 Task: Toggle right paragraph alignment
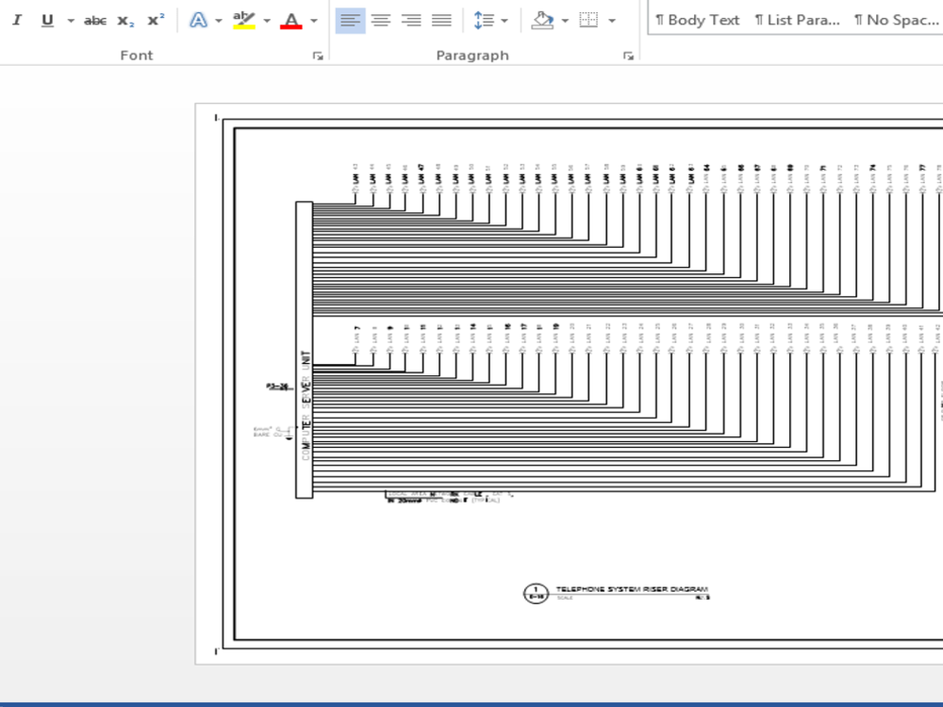412,19
